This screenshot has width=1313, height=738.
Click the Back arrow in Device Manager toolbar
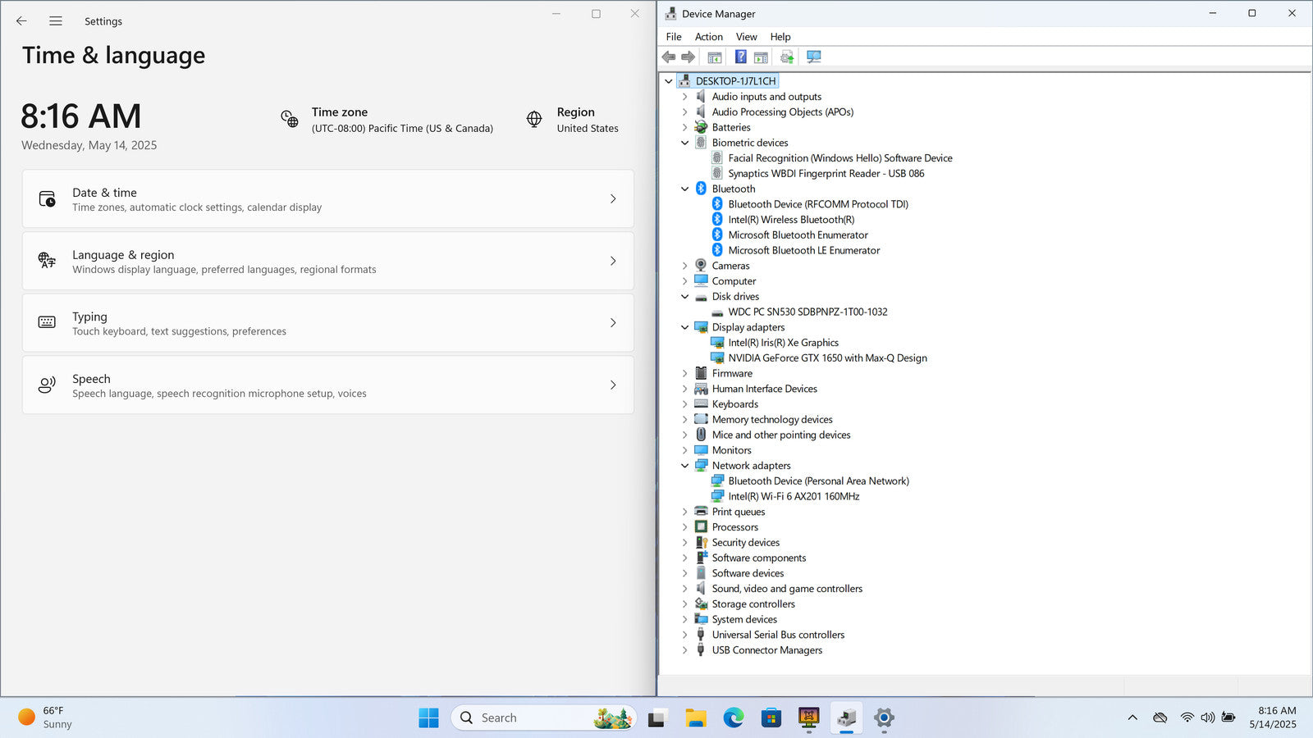[669, 57]
